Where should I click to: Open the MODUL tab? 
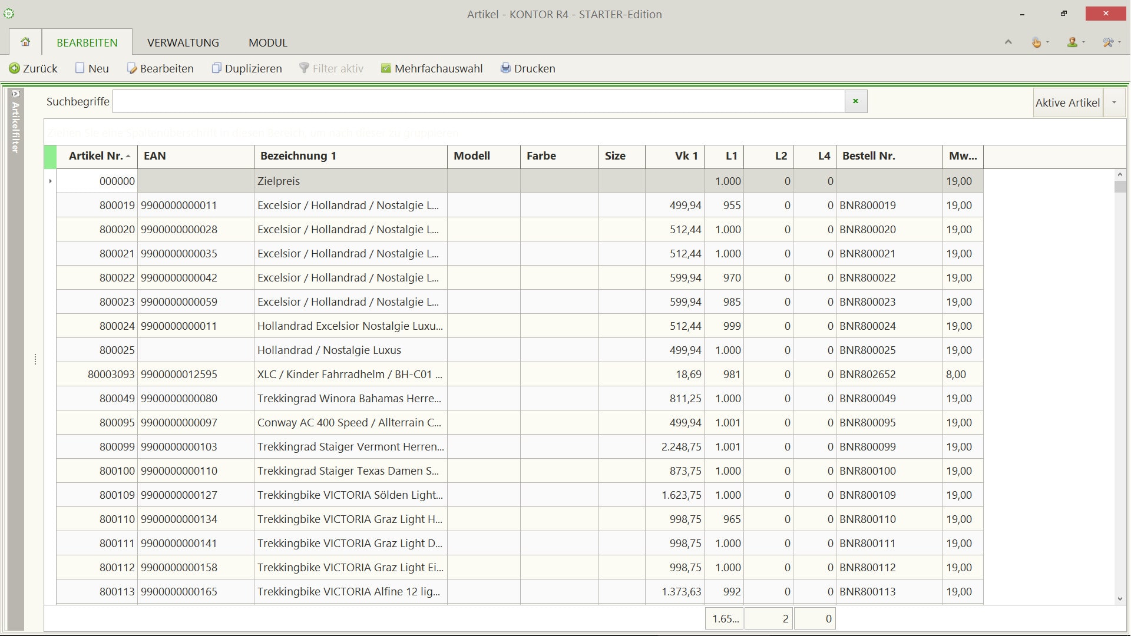[x=267, y=42]
